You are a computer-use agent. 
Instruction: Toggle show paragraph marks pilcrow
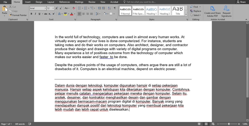coord(115,8)
